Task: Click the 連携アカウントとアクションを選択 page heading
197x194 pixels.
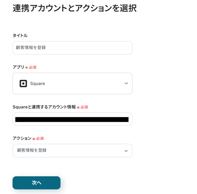Action: 74,8
